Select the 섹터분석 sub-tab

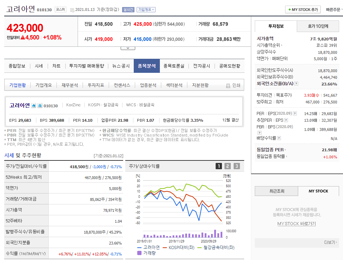coord(174,85)
